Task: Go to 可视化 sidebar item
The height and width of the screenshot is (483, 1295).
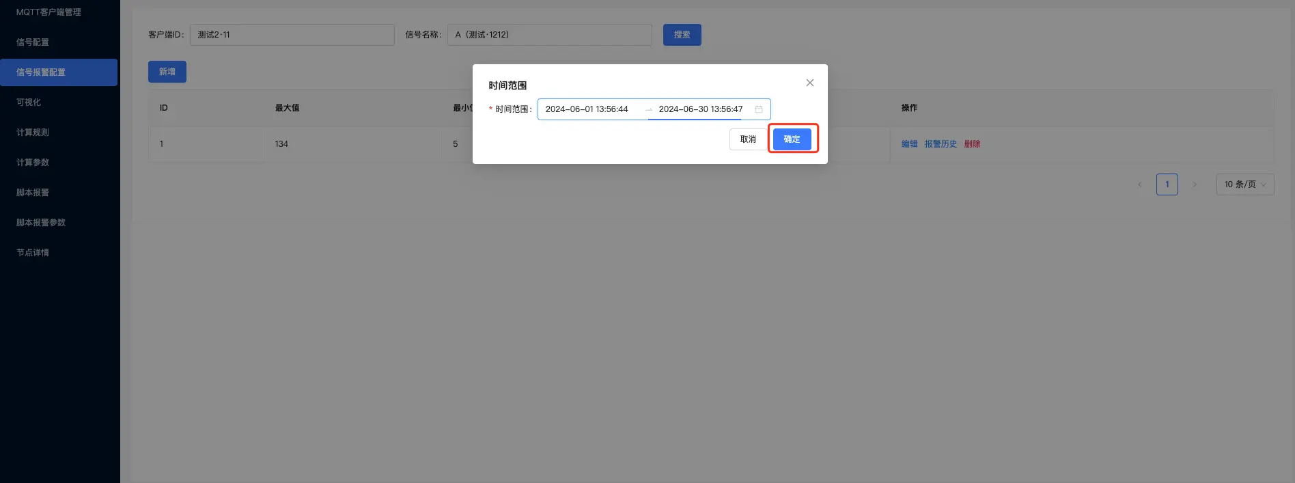Action: [x=29, y=102]
